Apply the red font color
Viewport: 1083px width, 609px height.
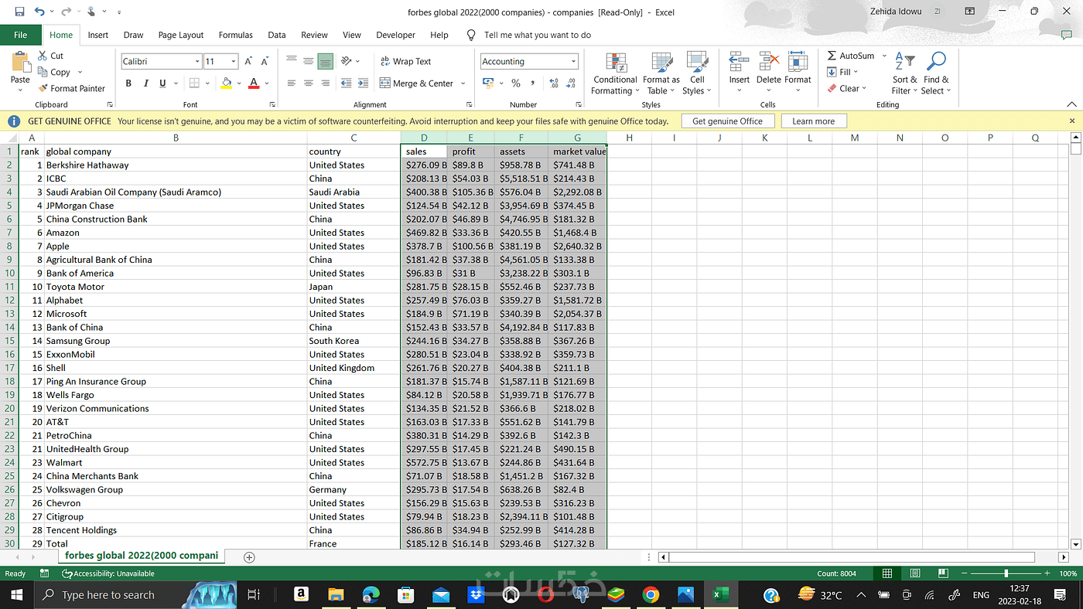coord(254,83)
